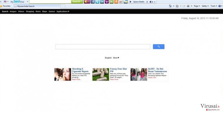This screenshot has height=113, width=223.
Task: Expand the RSS feeds dropdown arrow
Action: pyautogui.click(x=181, y=6)
